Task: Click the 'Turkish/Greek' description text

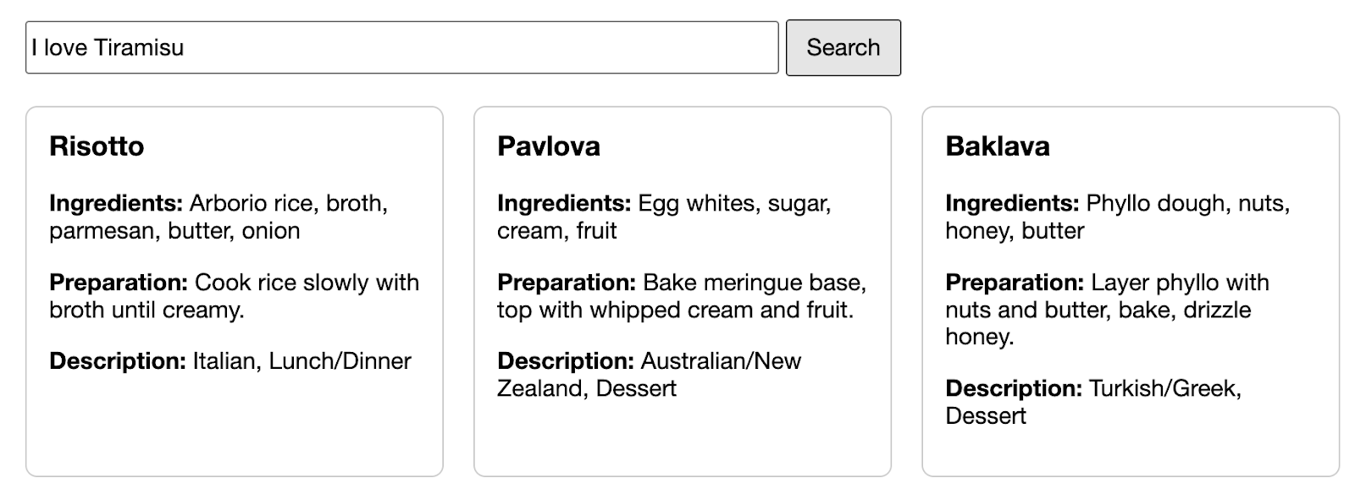Action: pos(1164,388)
